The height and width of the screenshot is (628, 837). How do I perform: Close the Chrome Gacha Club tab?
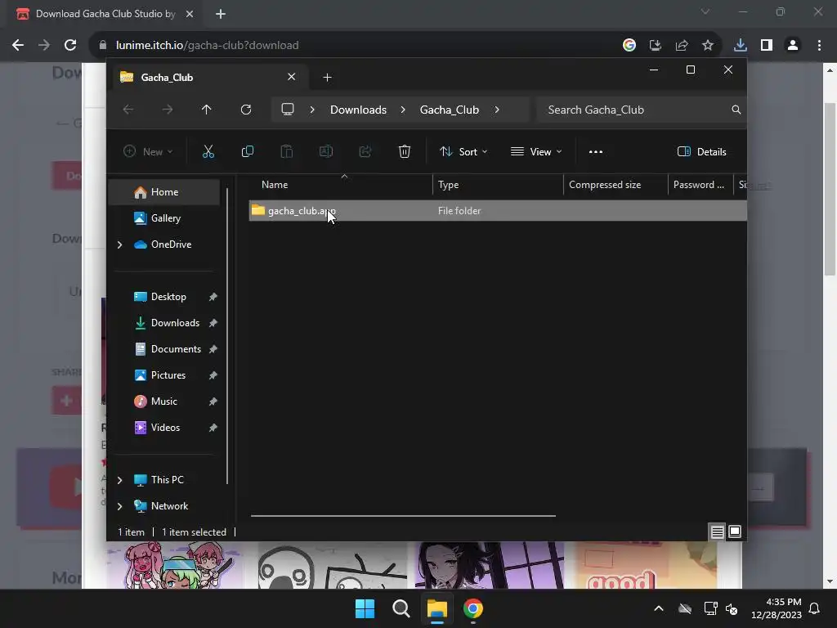(190, 14)
